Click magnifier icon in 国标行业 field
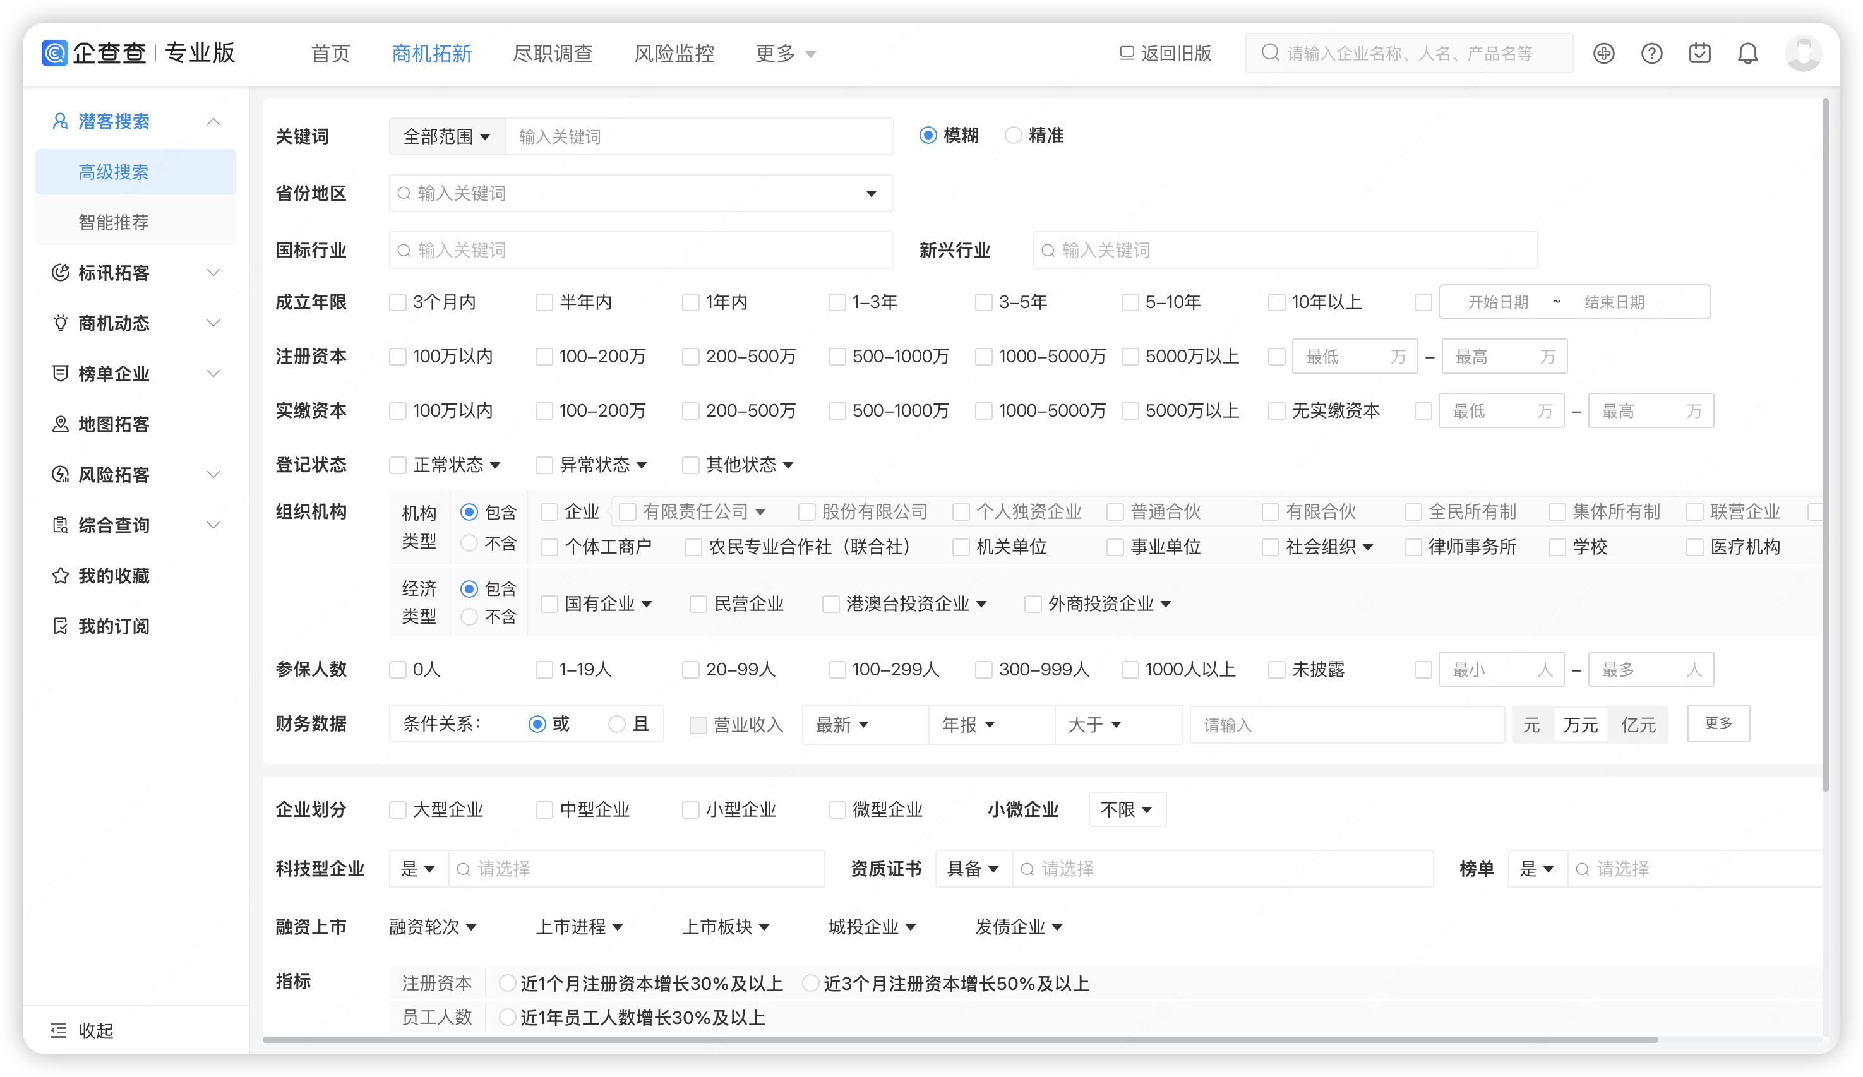This screenshot has width=1863, height=1077. pyautogui.click(x=404, y=251)
